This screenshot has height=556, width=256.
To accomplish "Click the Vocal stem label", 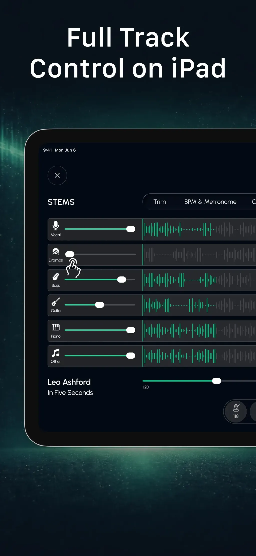I will tap(56, 235).
